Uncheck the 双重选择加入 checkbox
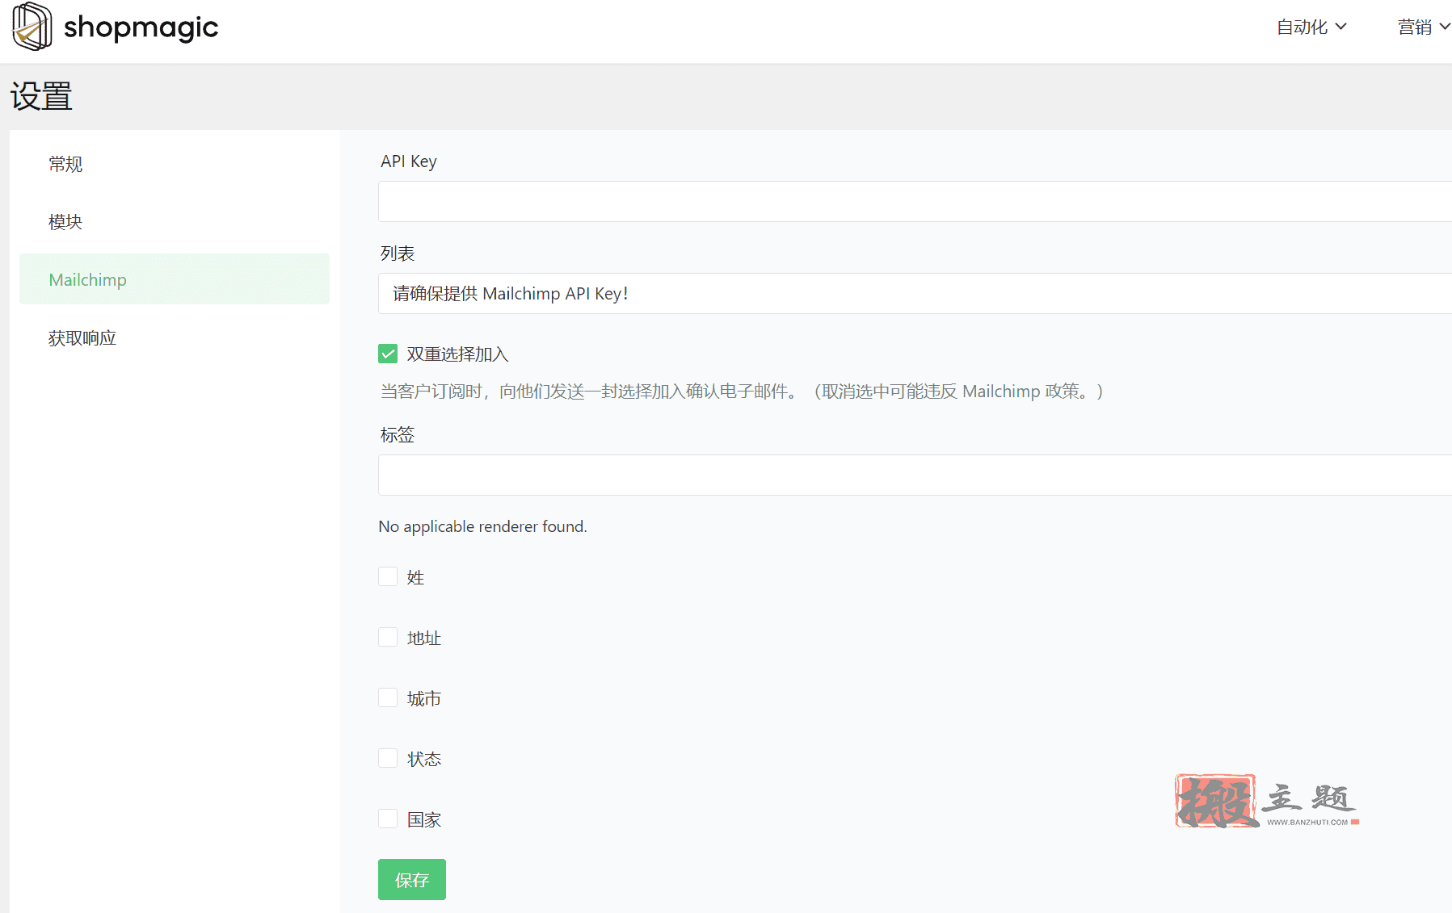 (388, 354)
